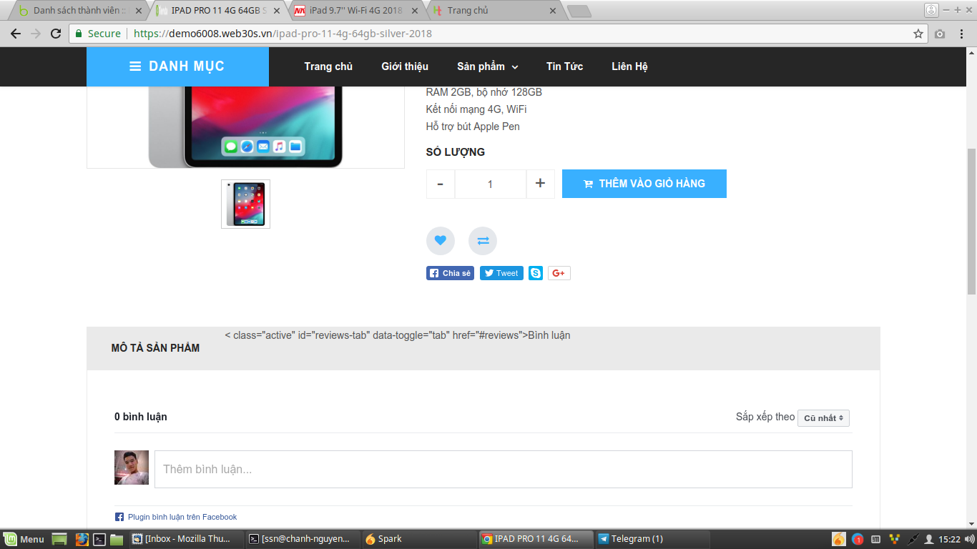Open Giới thiệu navigation item
Image resolution: width=977 pixels, height=549 pixels.
[x=405, y=66]
